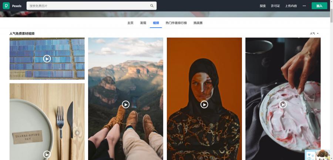Open the 挑战赛 tab
The image size is (333, 160).
click(198, 23)
